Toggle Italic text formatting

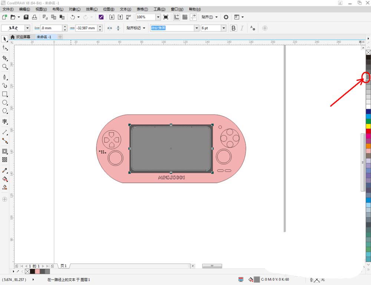[x=242, y=28]
